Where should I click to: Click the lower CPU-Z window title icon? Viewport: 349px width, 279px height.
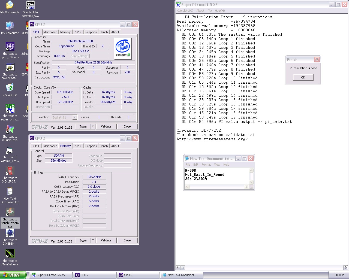(32, 138)
